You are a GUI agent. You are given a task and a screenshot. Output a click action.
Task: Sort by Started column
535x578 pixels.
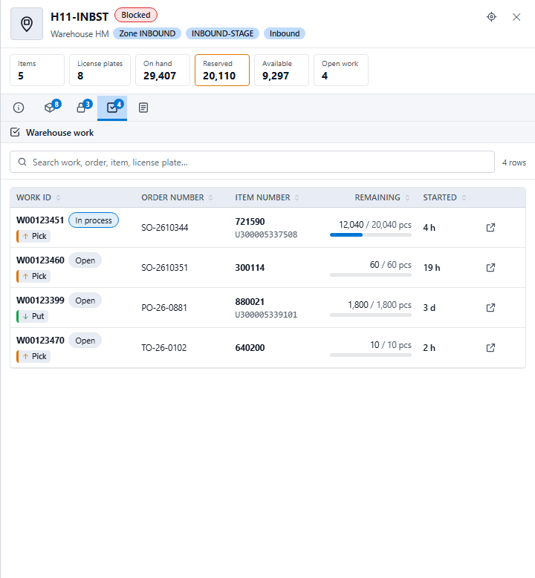(x=444, y=197)
